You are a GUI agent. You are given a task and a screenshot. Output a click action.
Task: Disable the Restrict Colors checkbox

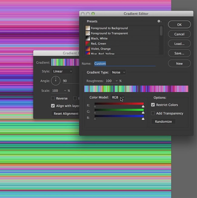pos(153,105)
